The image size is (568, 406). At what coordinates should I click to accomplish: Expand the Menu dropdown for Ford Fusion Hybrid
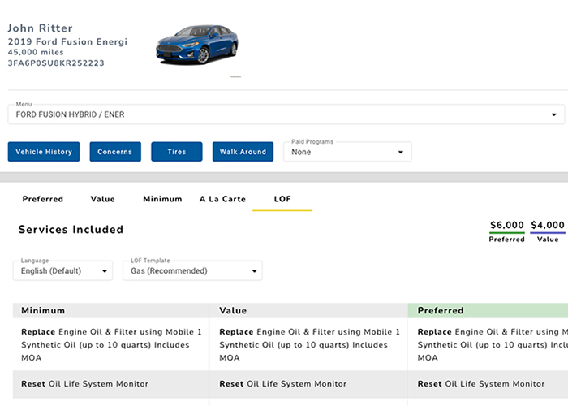click(286, 114)
